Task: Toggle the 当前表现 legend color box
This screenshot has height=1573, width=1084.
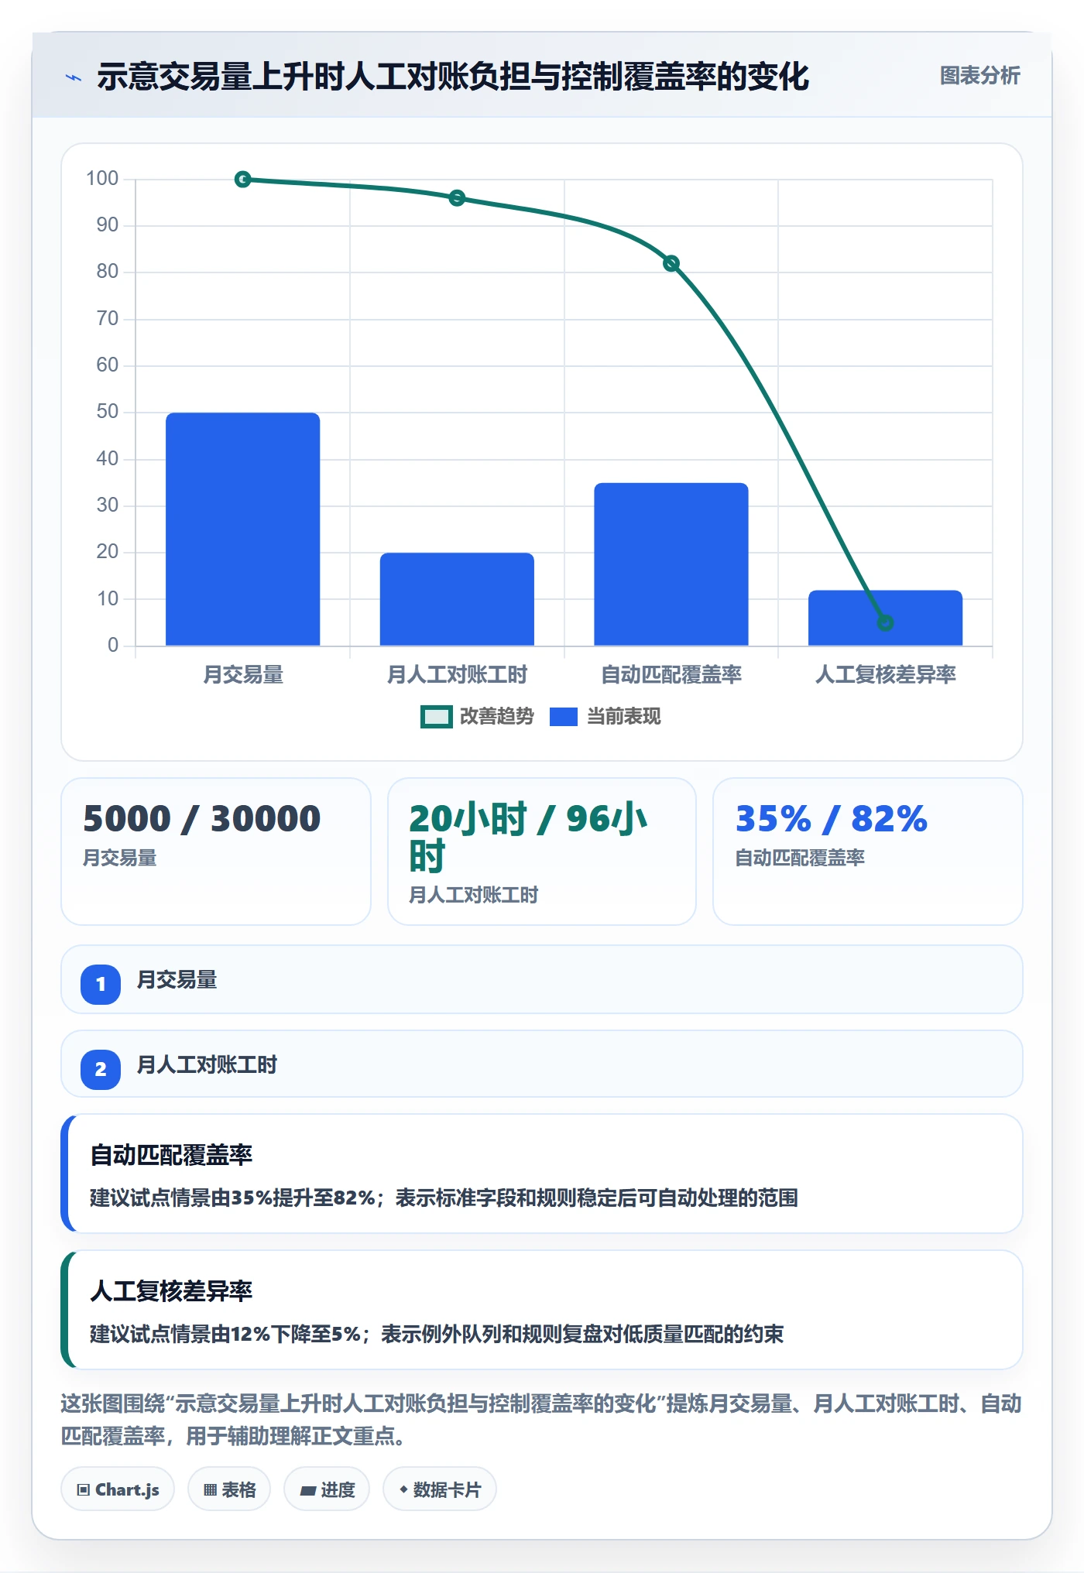Action: (x=564, y=717)
